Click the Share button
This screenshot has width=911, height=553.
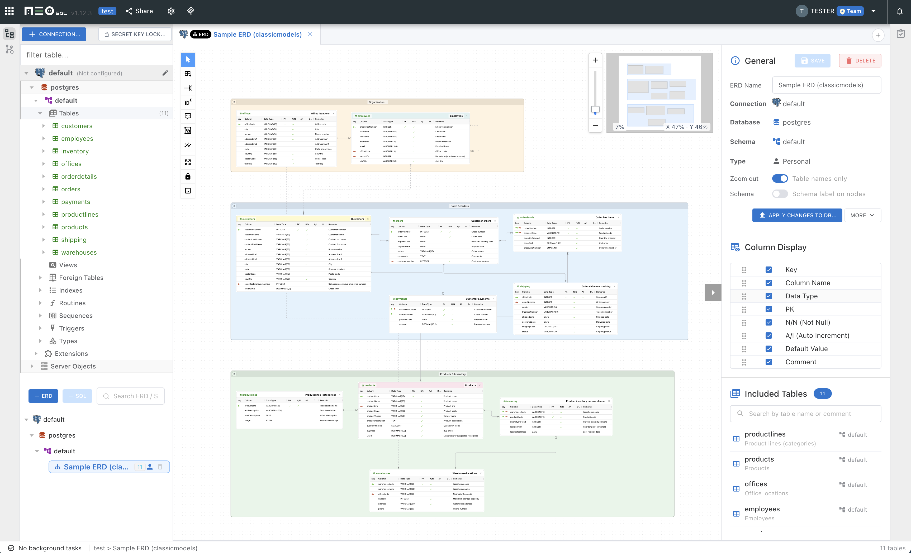pos(139,11)
